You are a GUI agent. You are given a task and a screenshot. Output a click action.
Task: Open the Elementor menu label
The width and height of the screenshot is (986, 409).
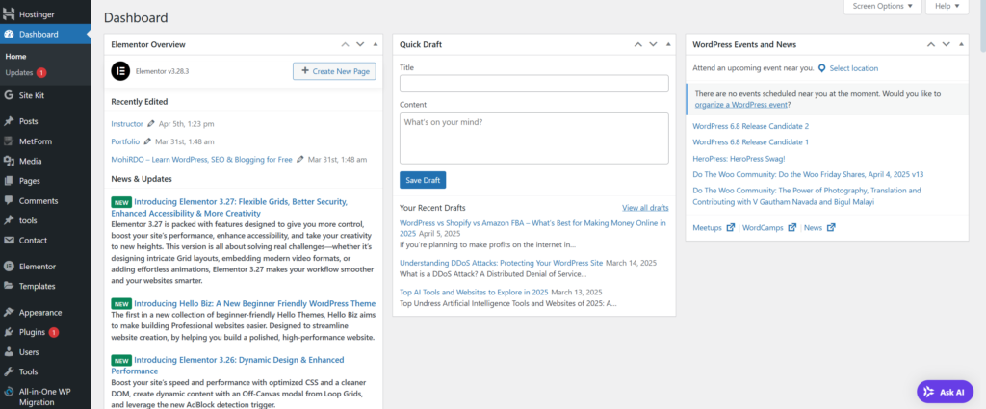click(38, 267)
